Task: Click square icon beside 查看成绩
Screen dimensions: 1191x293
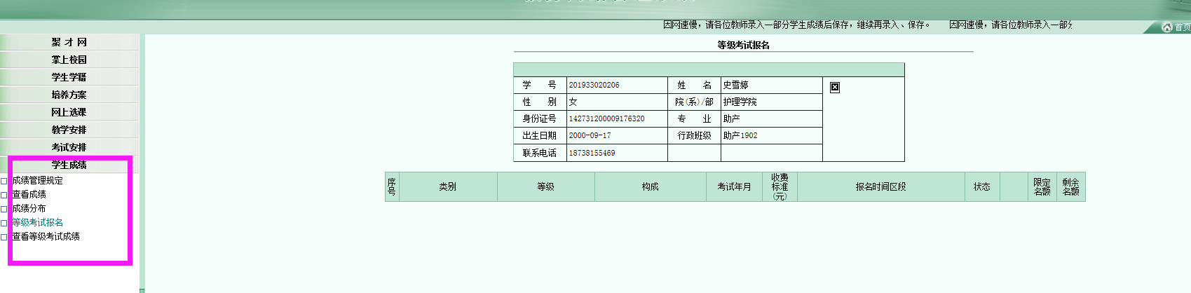Action: (4, 195)
